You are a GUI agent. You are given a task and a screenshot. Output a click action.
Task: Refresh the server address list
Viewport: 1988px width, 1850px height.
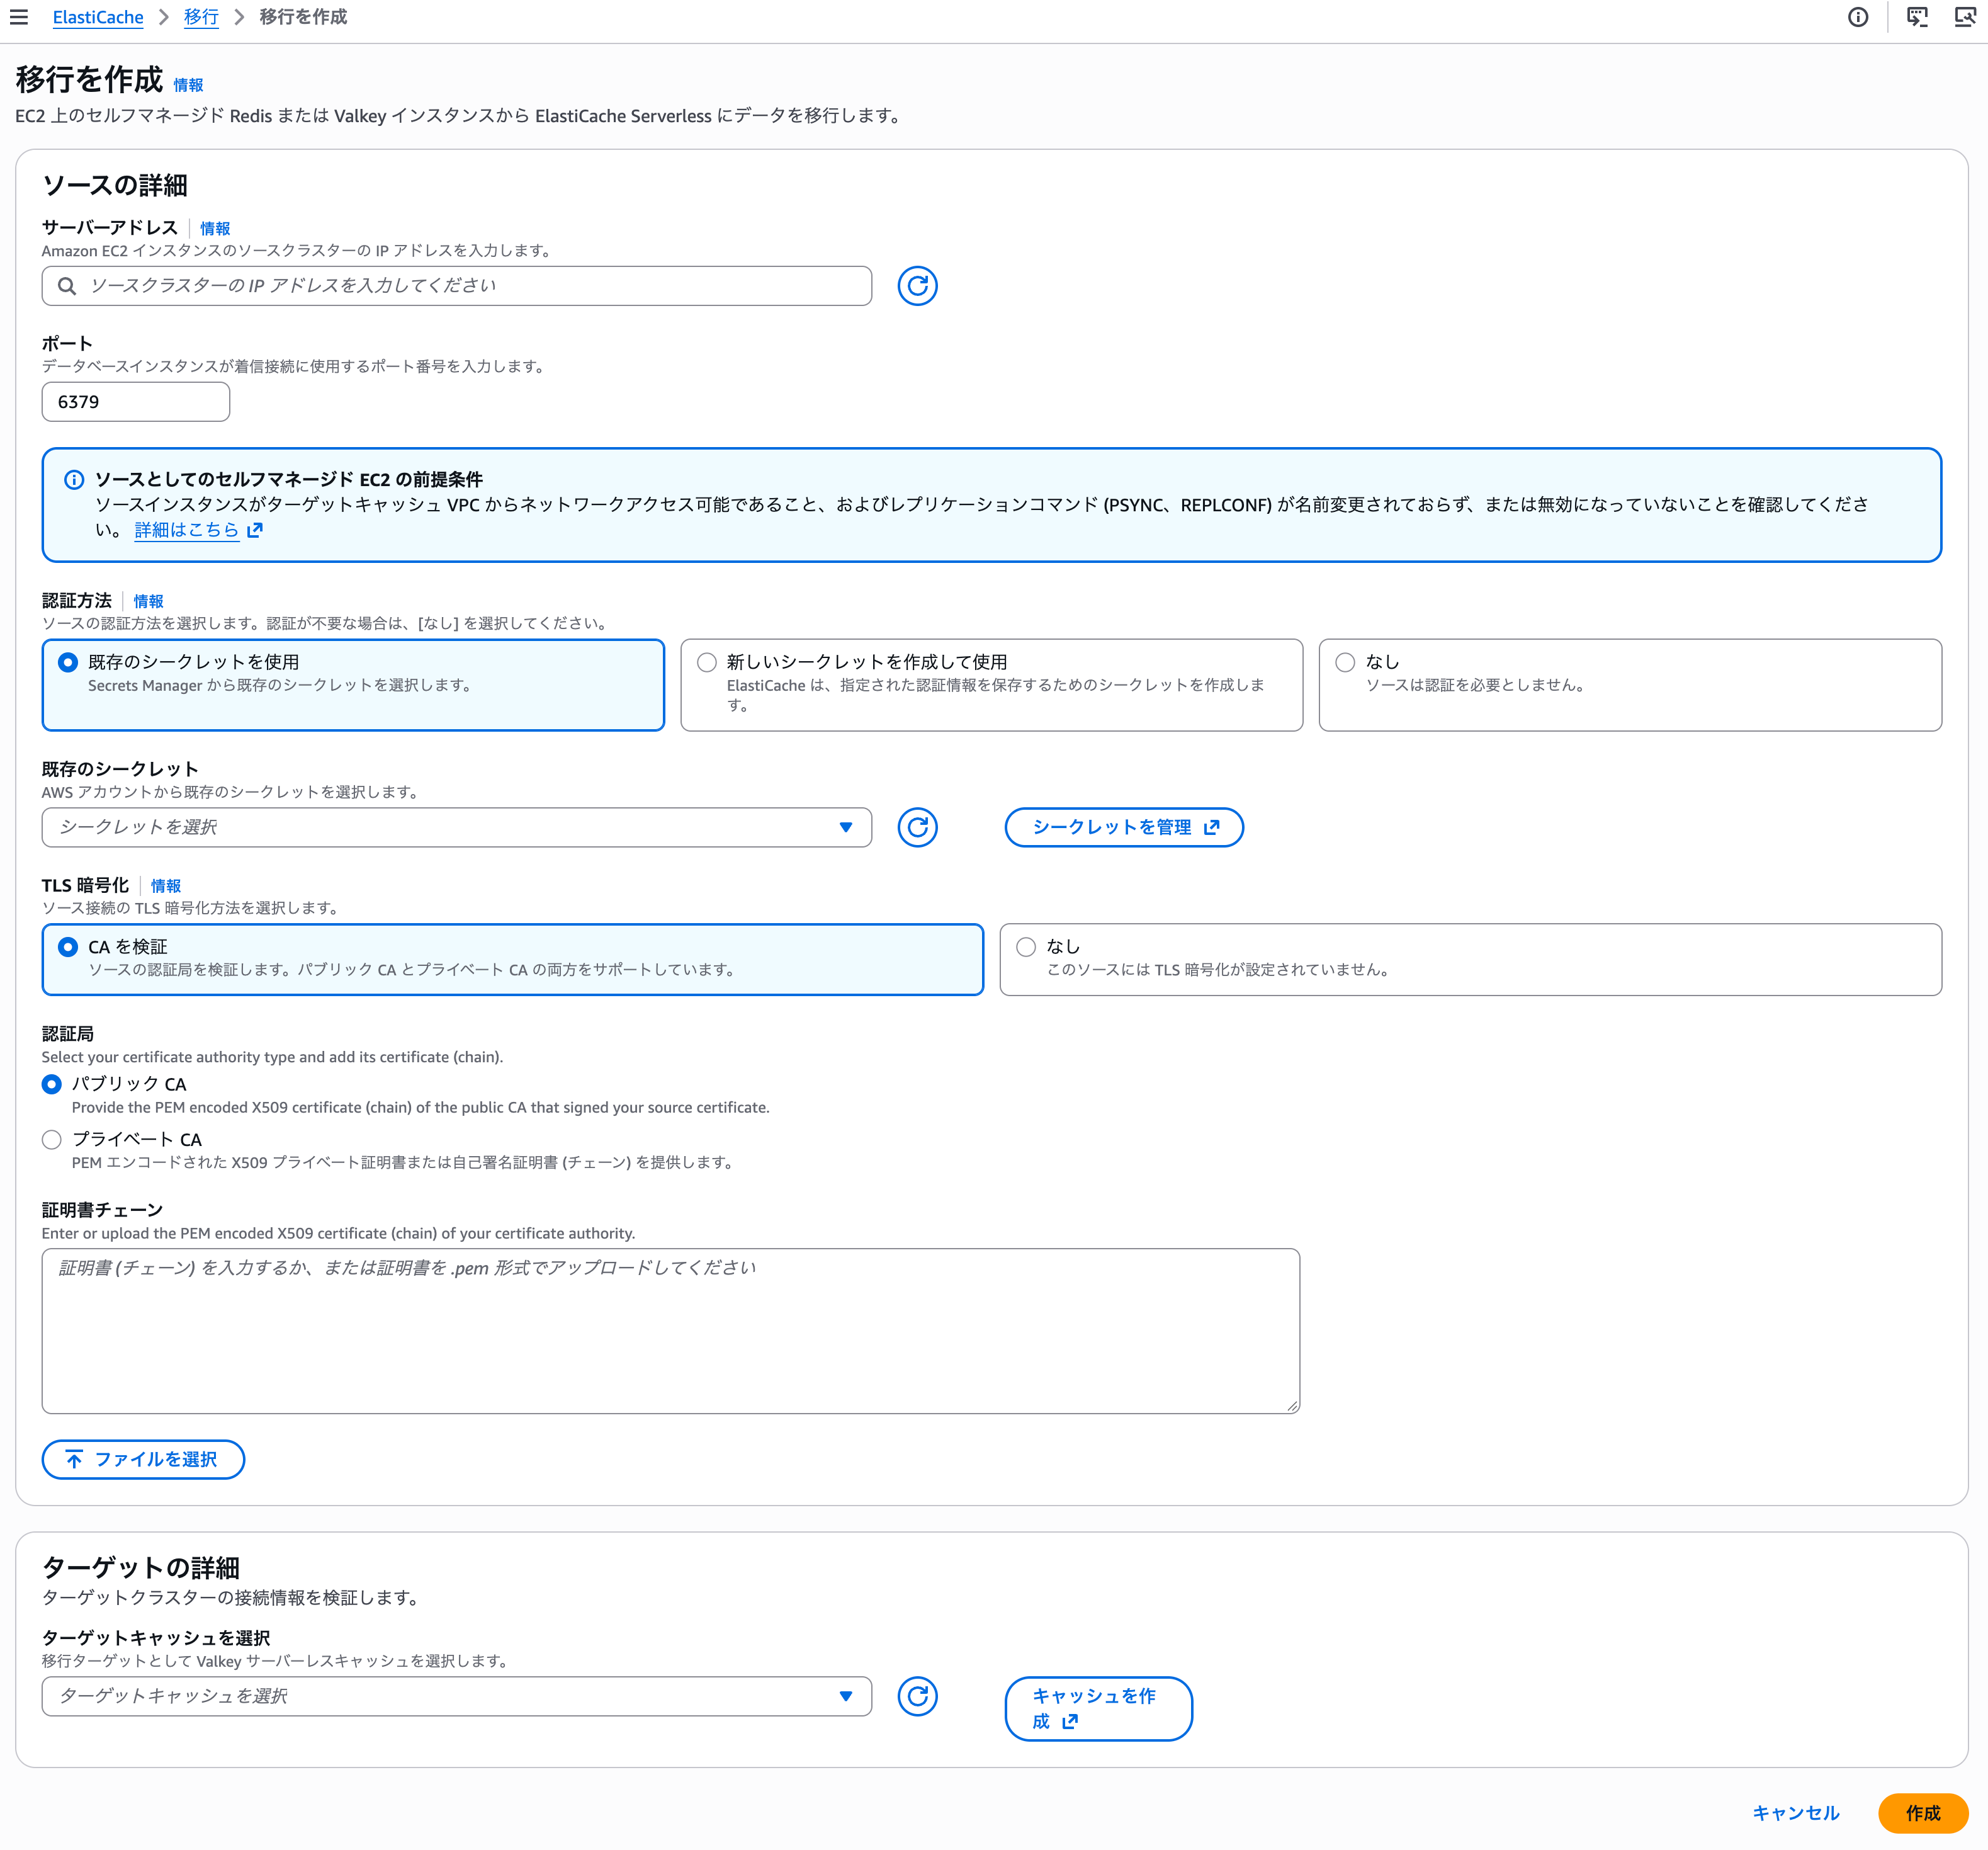pos(917,286)
